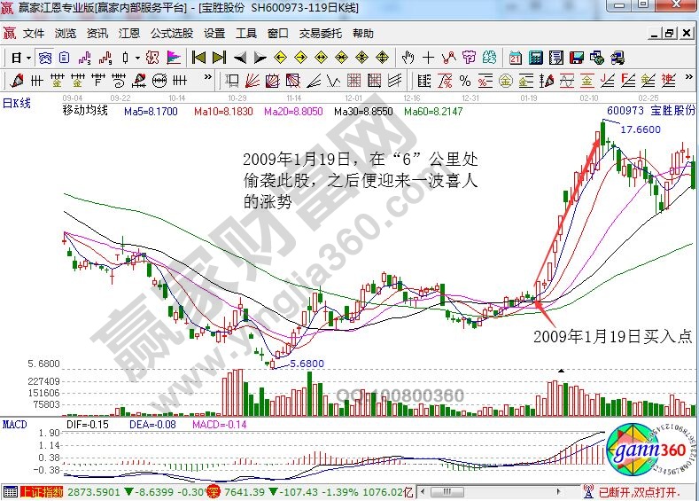Click the percent sign drawing tool

click(466, 82)
